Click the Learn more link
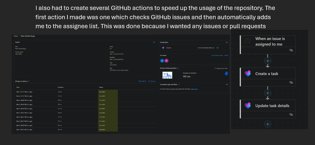Image resolution: width=315 pixels, height=145 pixels. point(194,89)
